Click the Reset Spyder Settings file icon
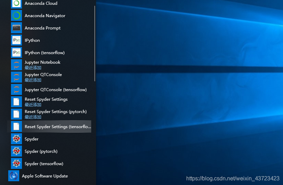Viewport: 283px width, 185px height. pyautogui.click(x=16, y=102)
